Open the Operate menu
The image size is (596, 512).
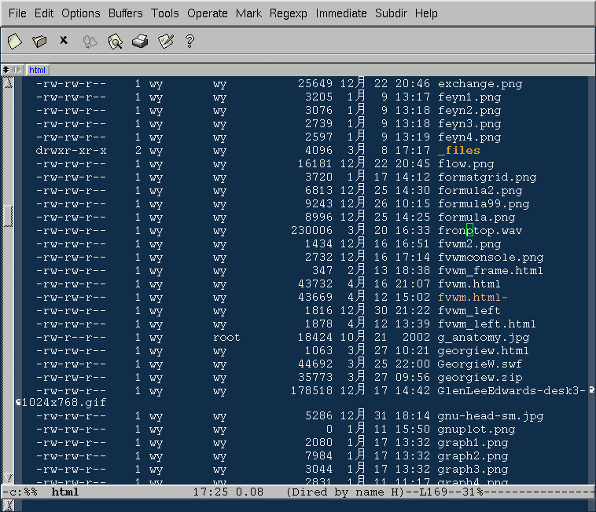tap(208, 13)
